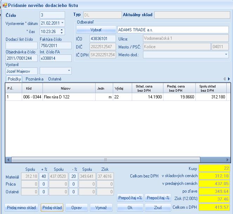The image size is (233, 214).
Task: Click the Materiál -% field with 20
Action: pyautogui.click(x=73, y=176)
